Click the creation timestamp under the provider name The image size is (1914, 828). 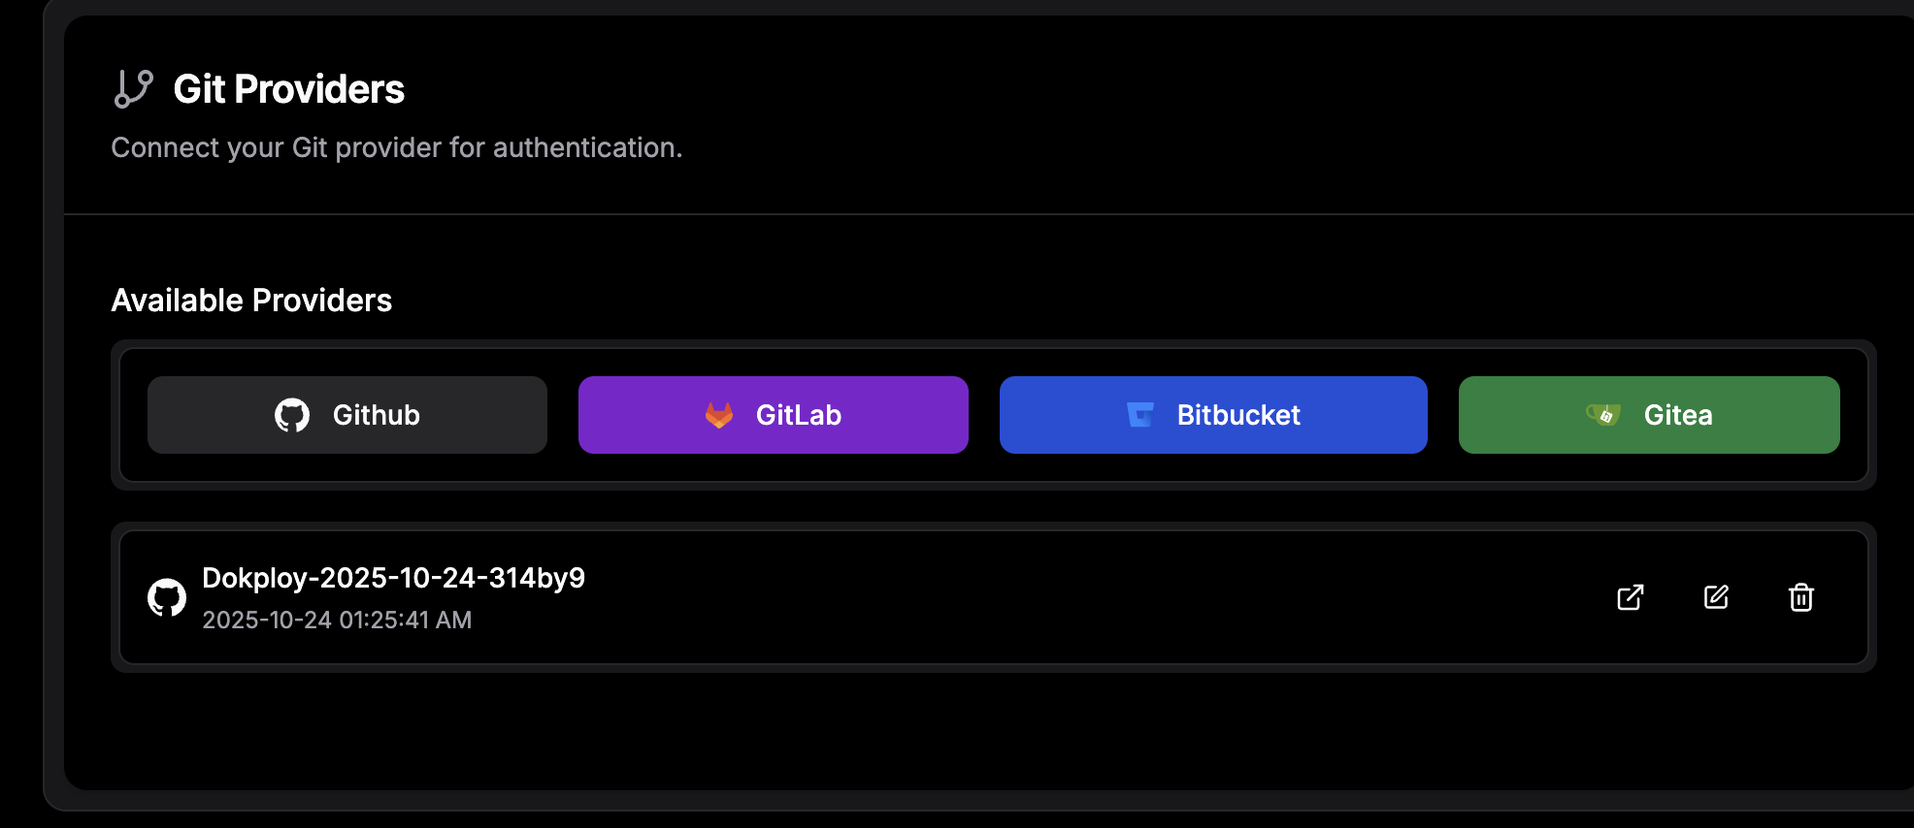pyautogui.click(x=337, y=620)
